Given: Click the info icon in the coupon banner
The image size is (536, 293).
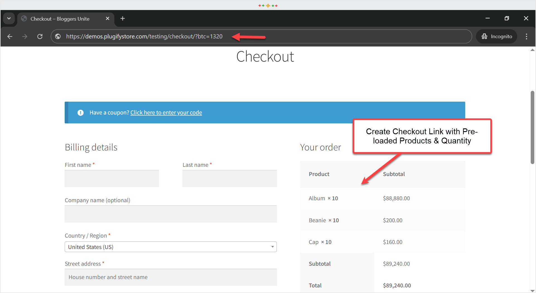Looking at the screenshot, I should [x=80, y=113].
